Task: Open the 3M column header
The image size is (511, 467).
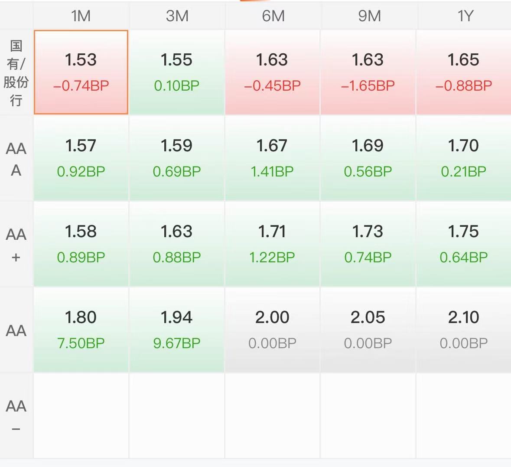Action: [177, 16]
